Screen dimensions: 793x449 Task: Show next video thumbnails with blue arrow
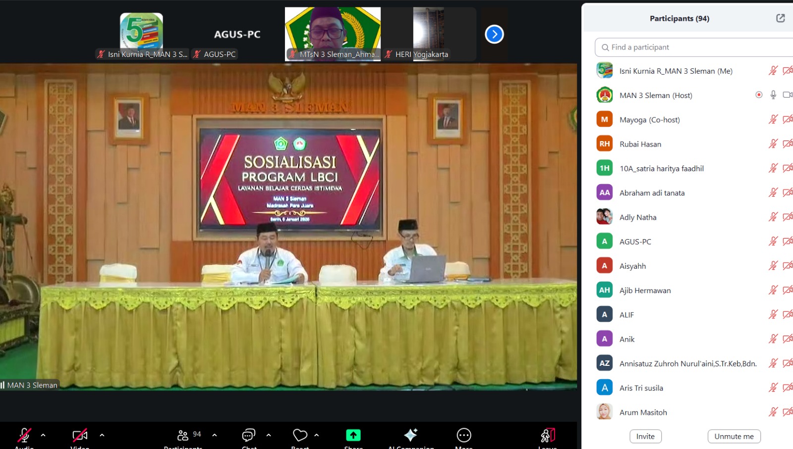(x=494, y=34)
